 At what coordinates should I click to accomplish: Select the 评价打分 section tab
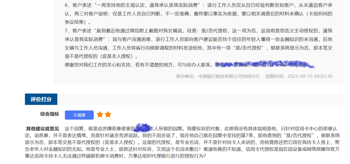coord(41,99)
